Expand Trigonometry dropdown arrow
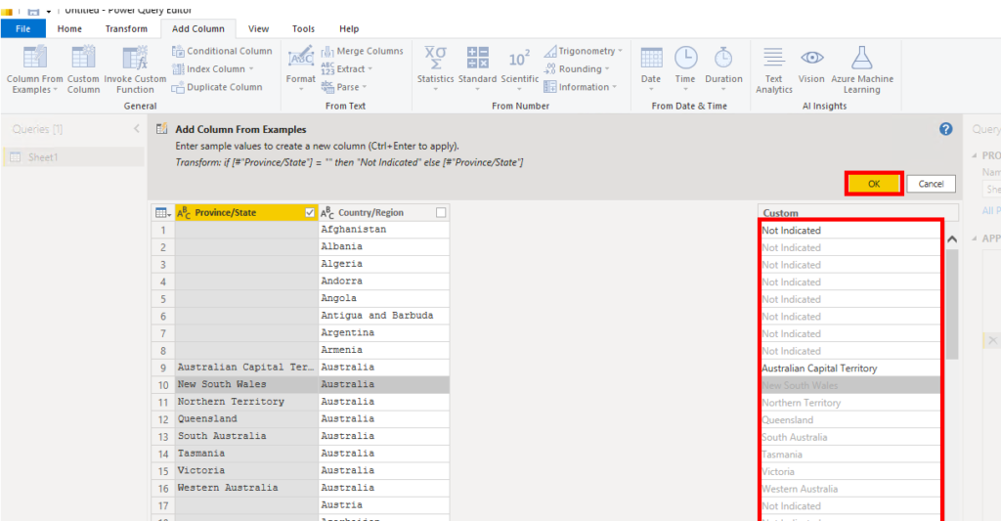This screenshot has height=521, width=1001. tap(620, 51)
